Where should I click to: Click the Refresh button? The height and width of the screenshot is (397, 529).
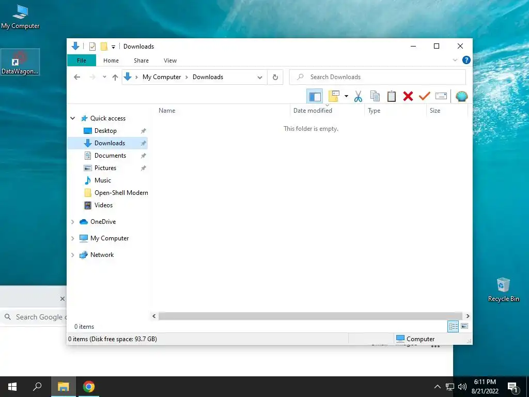click(x=275, y=78)
